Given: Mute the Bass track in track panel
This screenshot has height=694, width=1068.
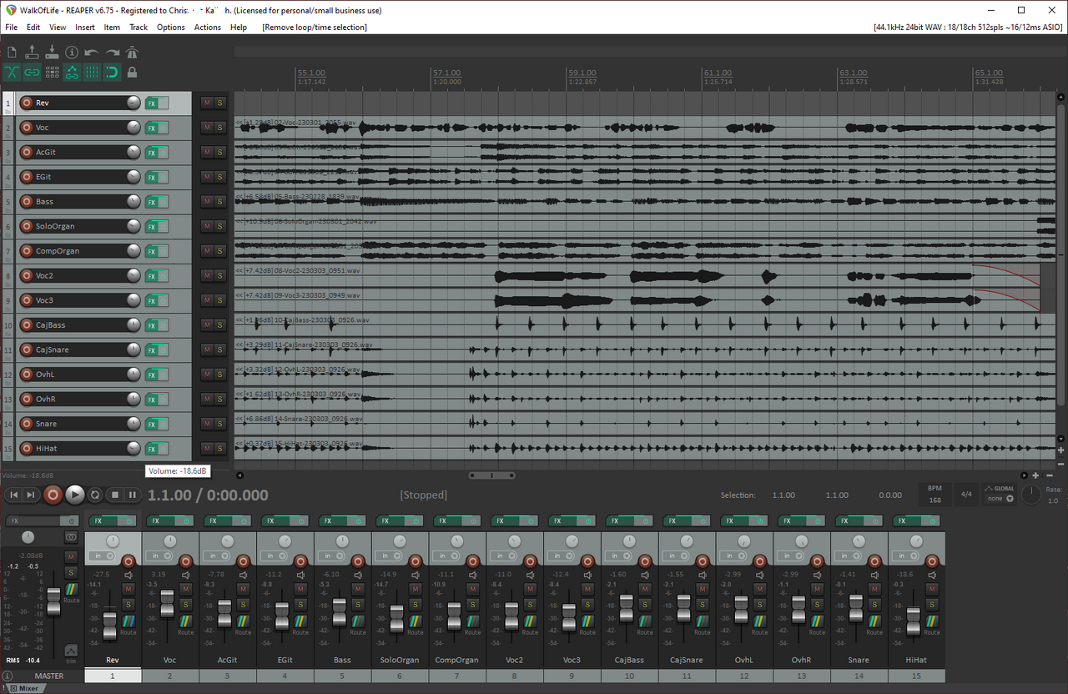Looking at the screenshot, I should 207,201.
